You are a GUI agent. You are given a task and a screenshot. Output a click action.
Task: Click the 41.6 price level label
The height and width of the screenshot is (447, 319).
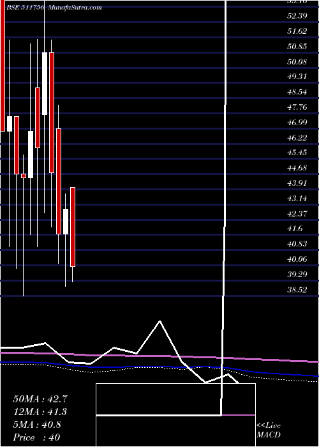coord(295,229)
